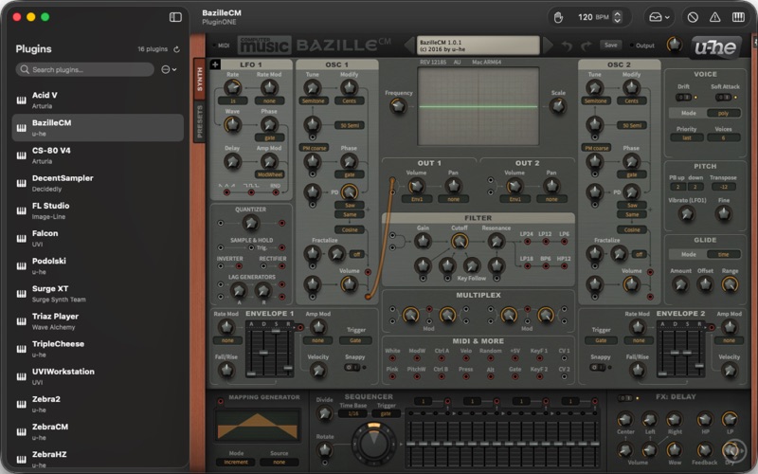Image resolution: width=758 pixels, height=474 pixels.
Task: Open OUT 1 Volume Env1 selector
Action: (417, 199)
